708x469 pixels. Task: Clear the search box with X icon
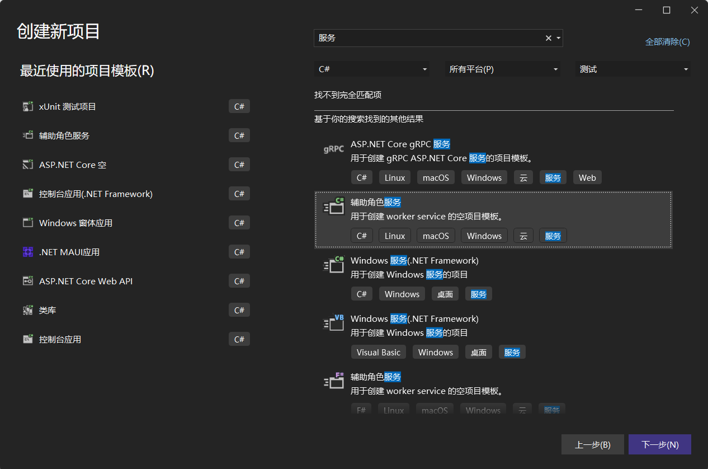coord(549,38)
